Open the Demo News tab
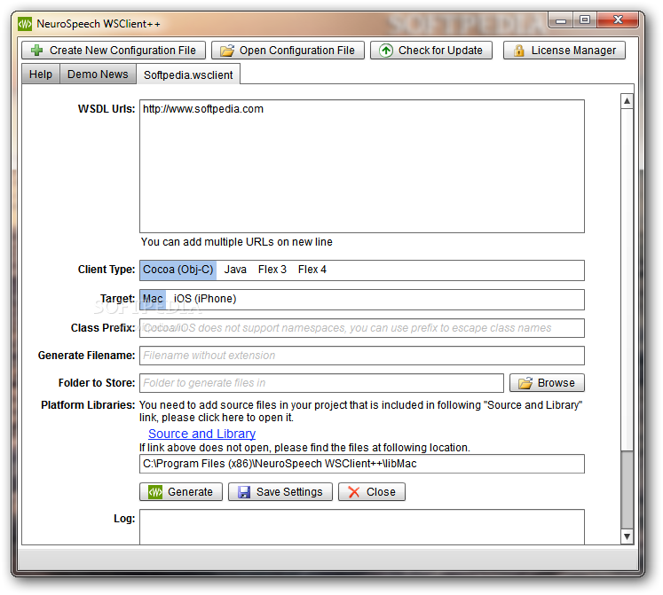Viewport: 663px width, 595px height. (98, 74)
